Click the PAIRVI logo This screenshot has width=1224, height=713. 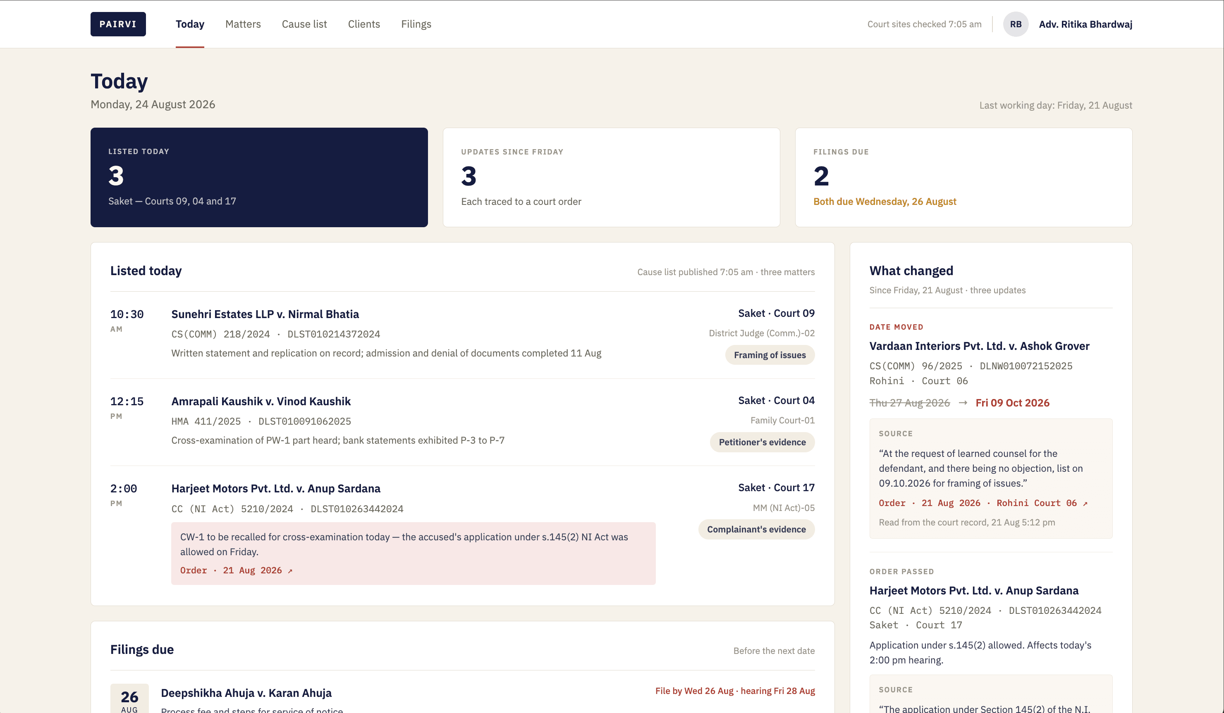(118, 24)
